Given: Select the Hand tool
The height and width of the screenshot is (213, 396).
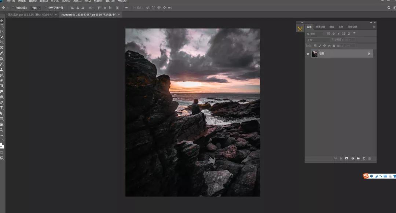Looking at the screenshot, I should click(x=1, y=124).
